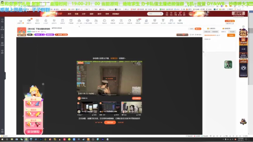Click the gamepad toolbar icon
The width and height of the screenshot is (253, 142).
pos(171,20)
